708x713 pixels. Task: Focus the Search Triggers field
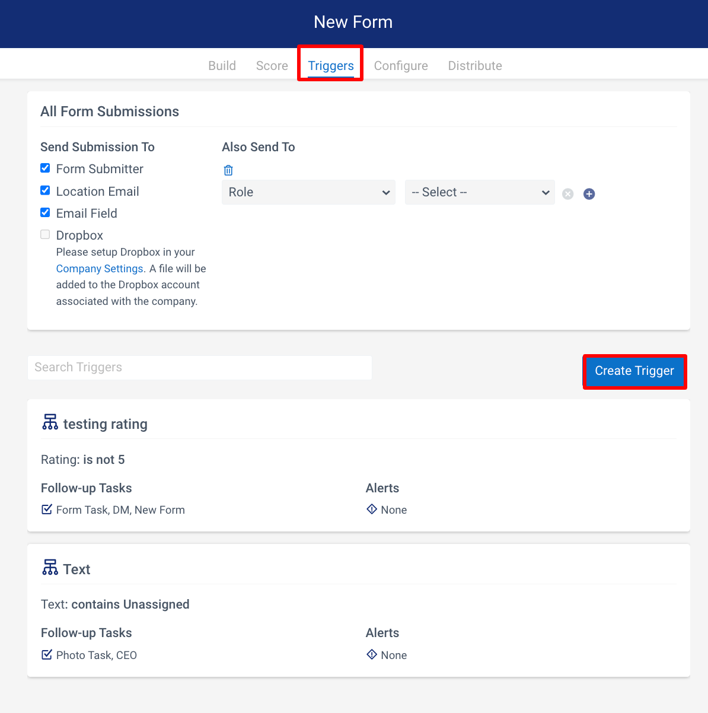click(x=200, y=368)
